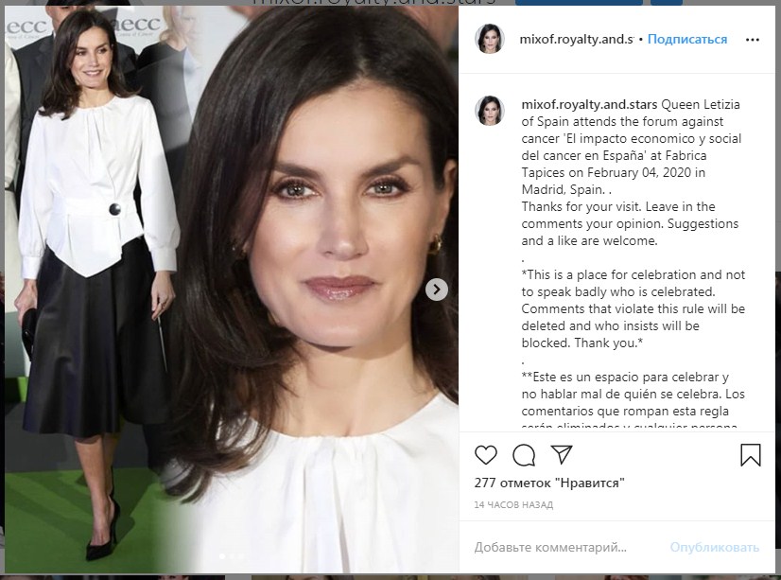The image size is (781, 580).
Task: Open the profile avatar in the post header
Action: [x=490, y=39]
